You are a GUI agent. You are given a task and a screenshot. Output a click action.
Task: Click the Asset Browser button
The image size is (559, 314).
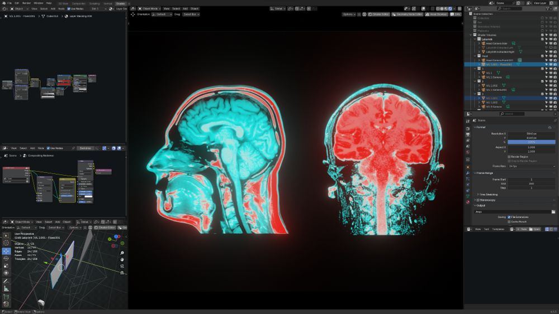pyautogui.click(x=437, y=15)
